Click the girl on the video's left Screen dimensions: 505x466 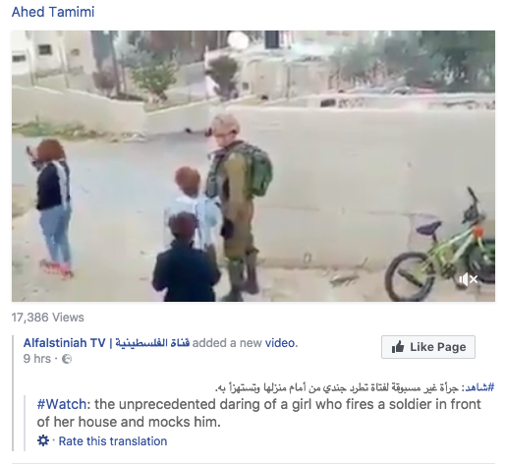(52, 208)
